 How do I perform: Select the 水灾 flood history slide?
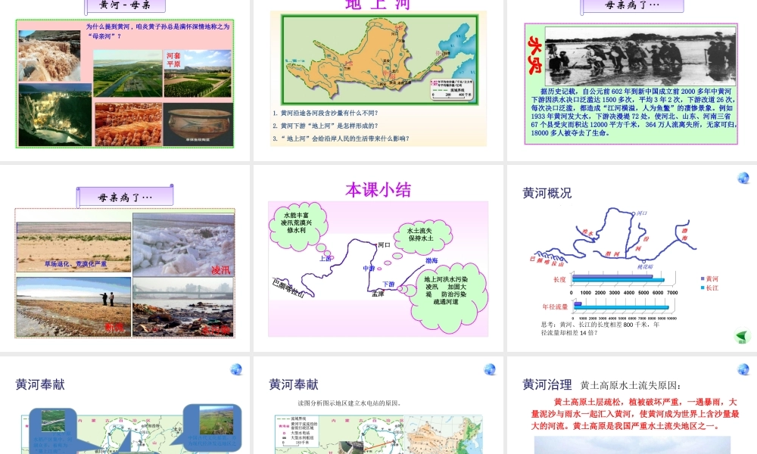pyautogui.click(x=632, y=80)
